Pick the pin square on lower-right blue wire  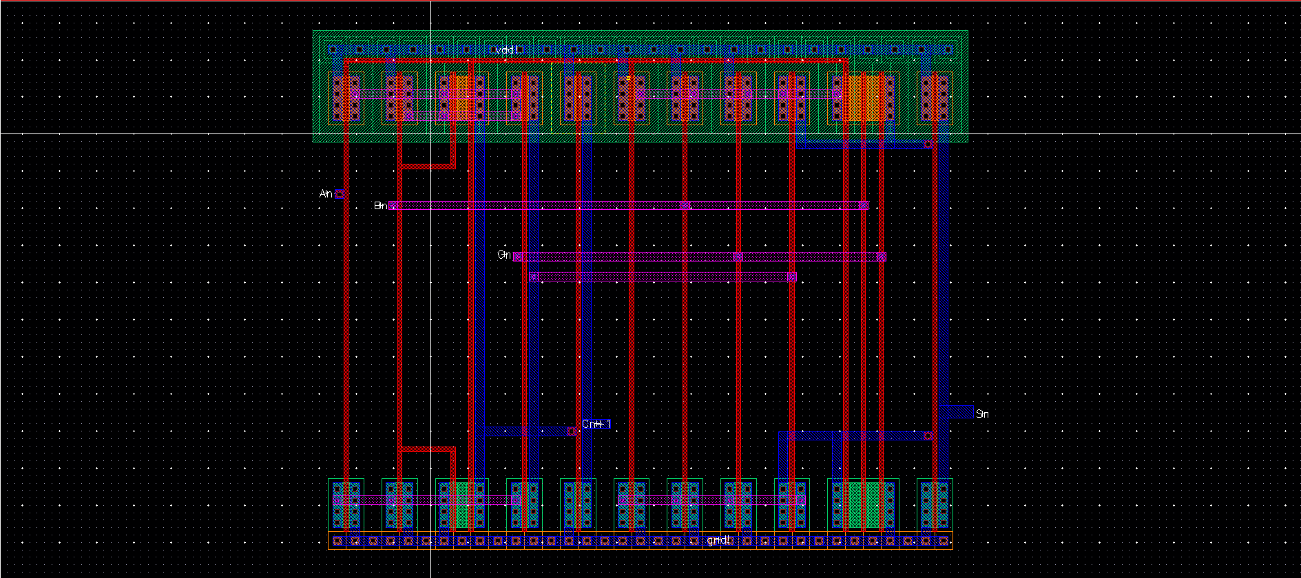928,436
